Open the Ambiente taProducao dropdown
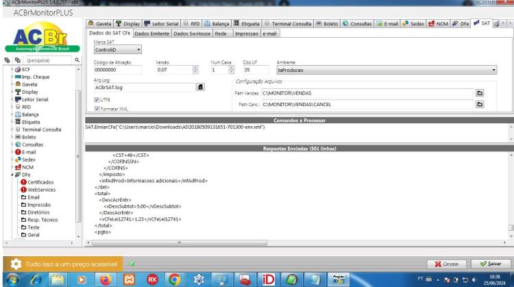The height and width of the screenshot is (287, 514). coord(387,70)
